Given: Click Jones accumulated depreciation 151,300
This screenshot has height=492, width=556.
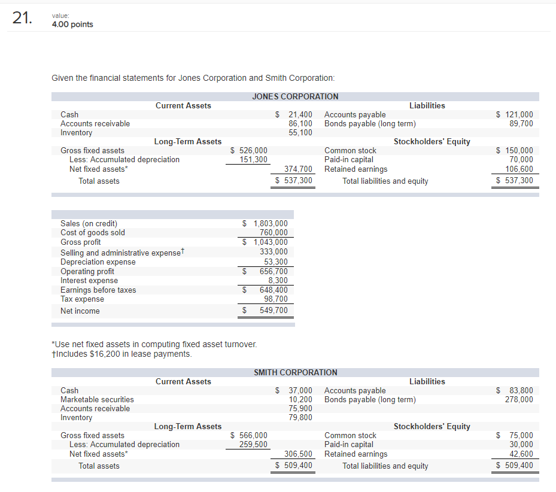Looking at the screenshot, I should [253, 160].
